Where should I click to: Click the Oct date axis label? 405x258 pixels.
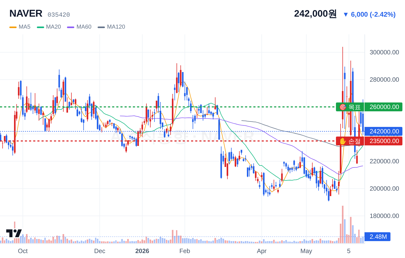23,251
